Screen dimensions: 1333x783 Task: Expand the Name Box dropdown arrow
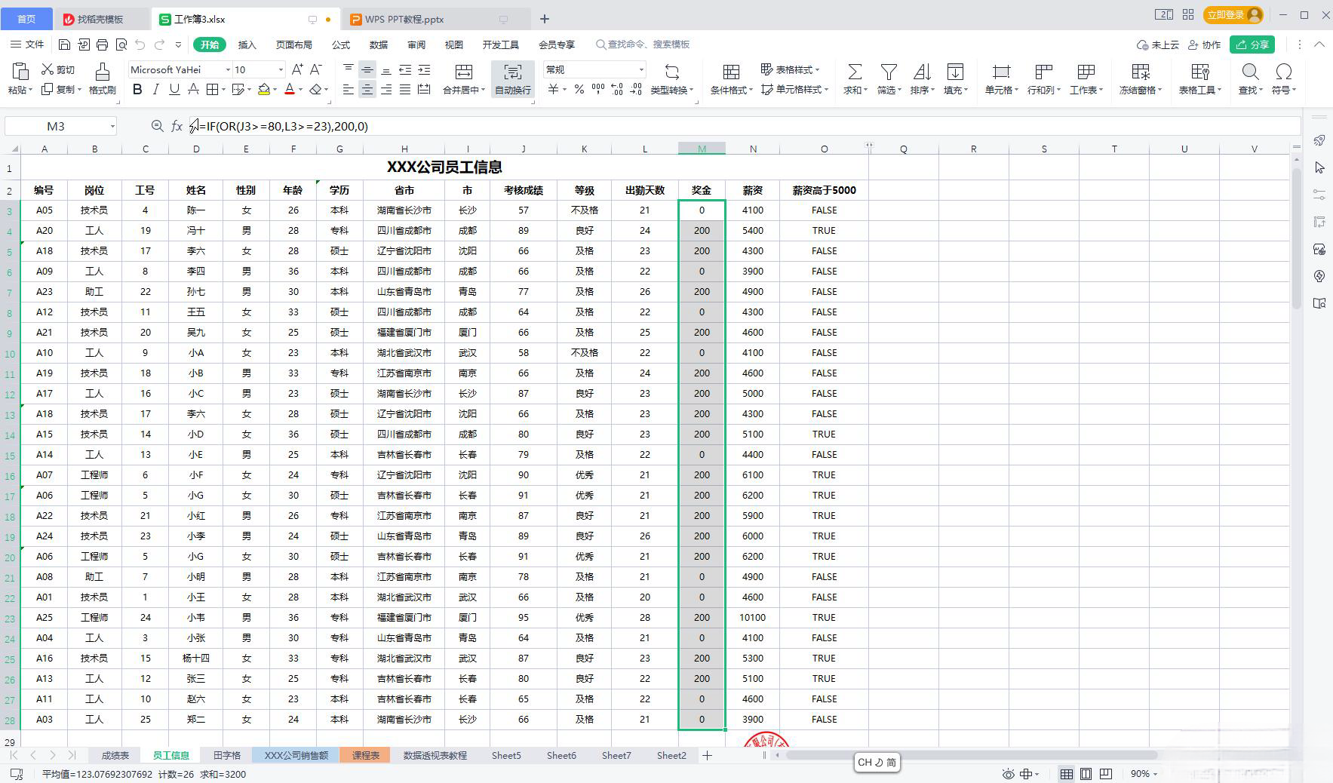(112, 126)
